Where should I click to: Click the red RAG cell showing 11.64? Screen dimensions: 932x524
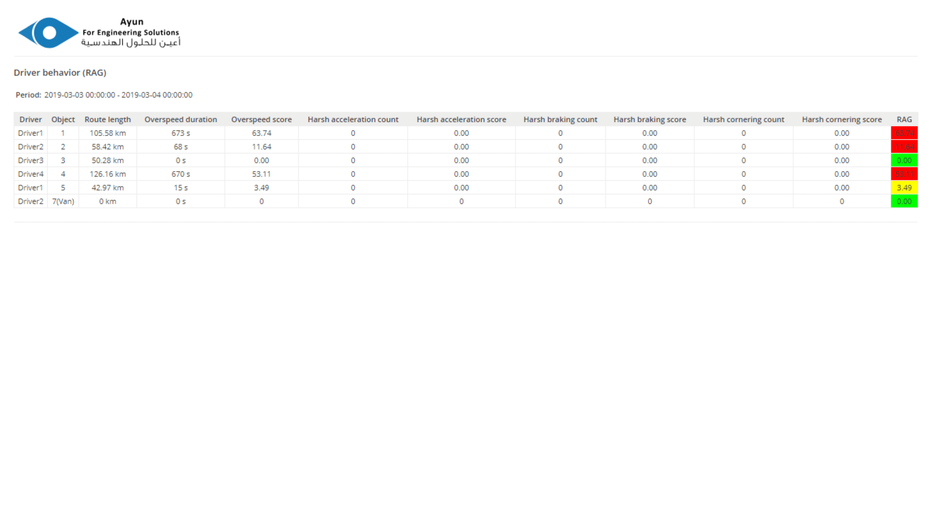tap(904, 147)
